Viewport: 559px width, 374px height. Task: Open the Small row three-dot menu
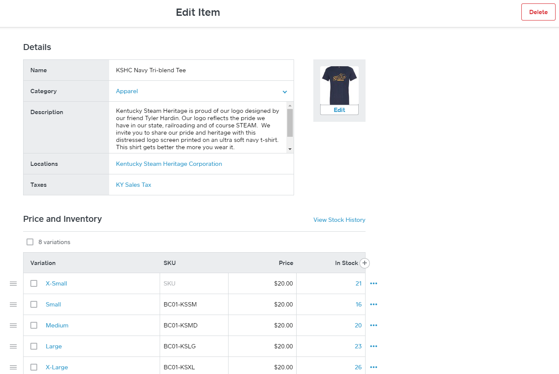[374, 304]
